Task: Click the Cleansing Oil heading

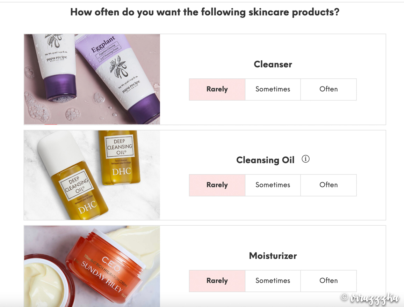Action: (x=265, y=160)
